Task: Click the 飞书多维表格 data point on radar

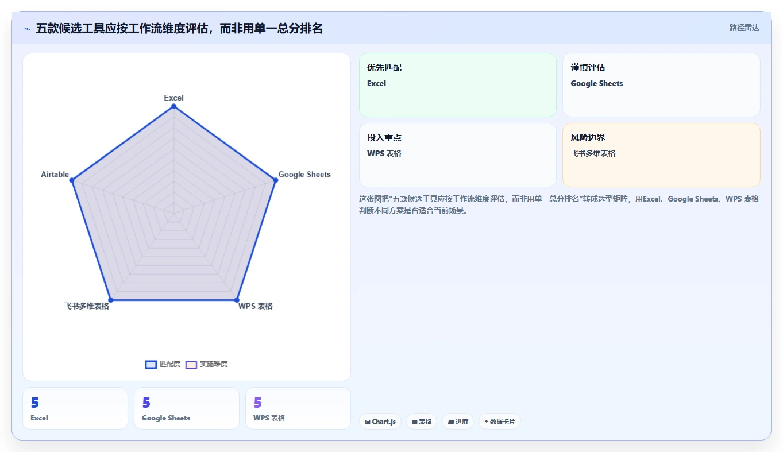Action: pyautogui.click(x=111, y=300)
